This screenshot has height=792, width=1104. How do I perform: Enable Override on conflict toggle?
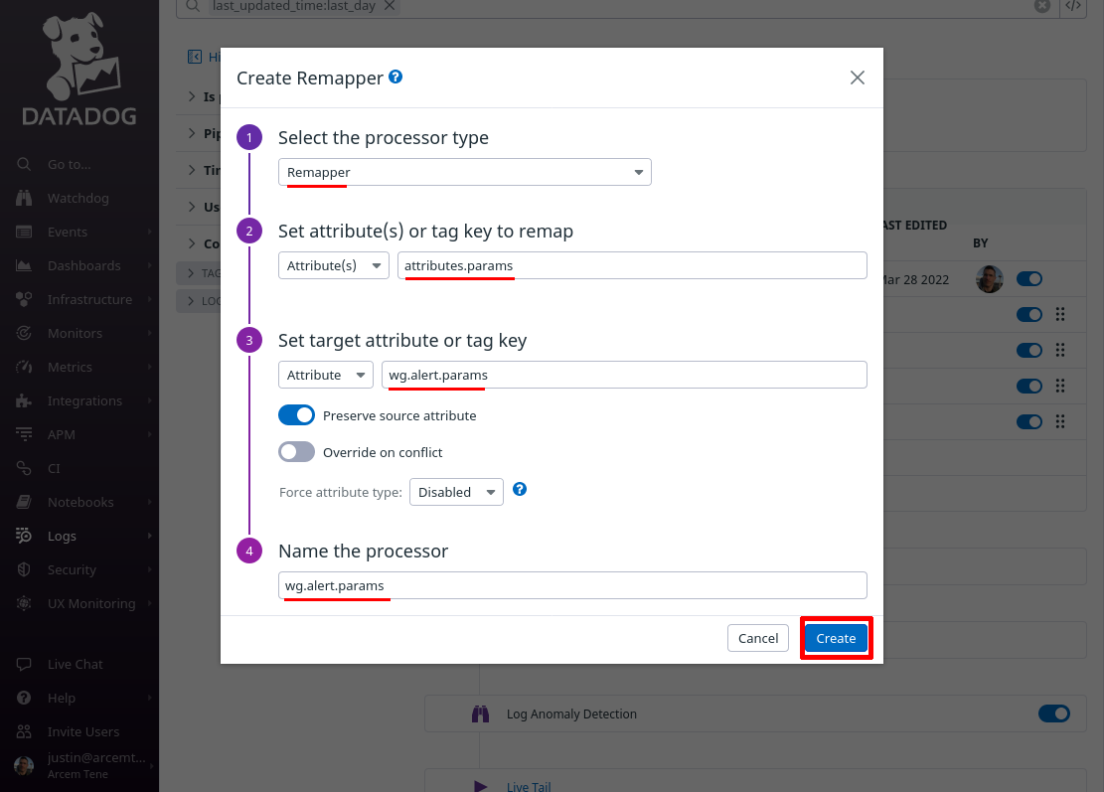[296, 452]
